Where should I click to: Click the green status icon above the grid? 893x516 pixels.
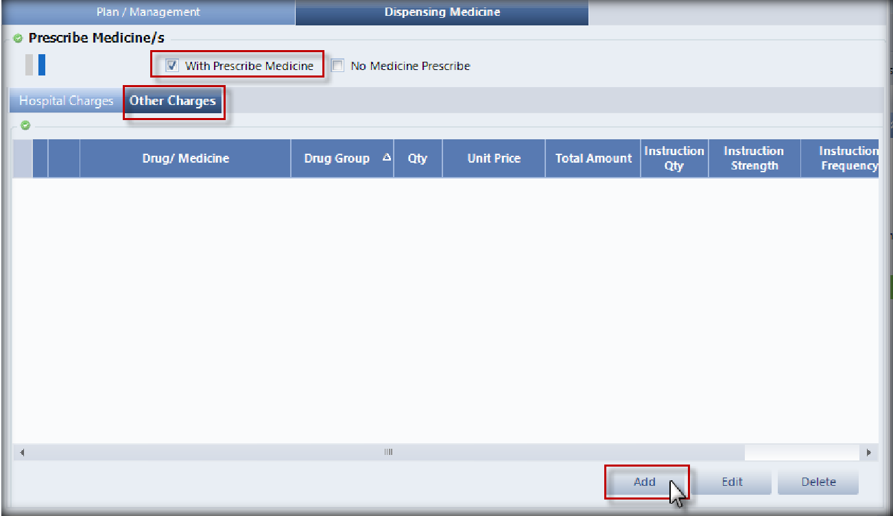click(25, 126)
